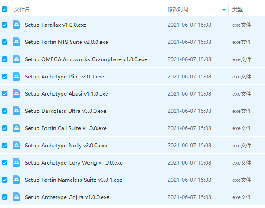Click exe文件 type of Archetype Cory Wong row

(242, 163)
